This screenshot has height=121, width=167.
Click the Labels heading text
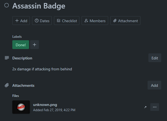click(17, 36)
